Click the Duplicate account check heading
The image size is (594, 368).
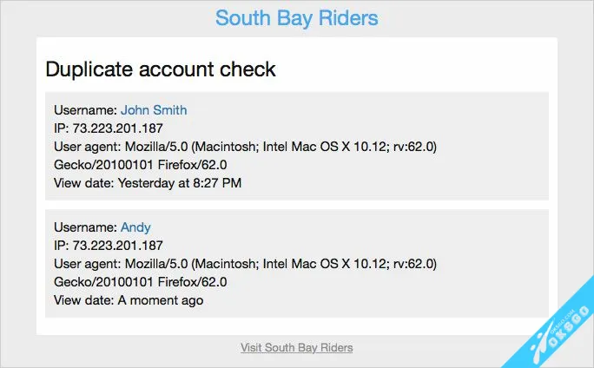pyautogui.click(x=161, y=69)
